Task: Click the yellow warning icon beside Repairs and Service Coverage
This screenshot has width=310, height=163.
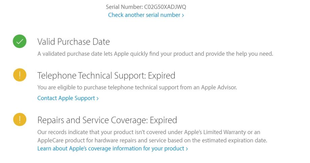Action: (19, 120)
